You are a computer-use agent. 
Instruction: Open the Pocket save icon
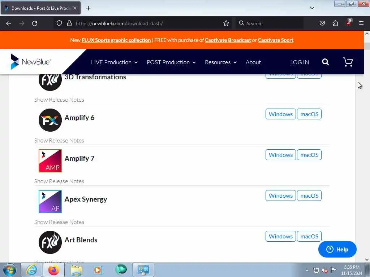(x=322, y=23)
